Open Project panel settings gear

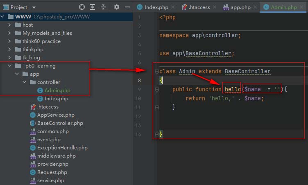coord(117,7)
